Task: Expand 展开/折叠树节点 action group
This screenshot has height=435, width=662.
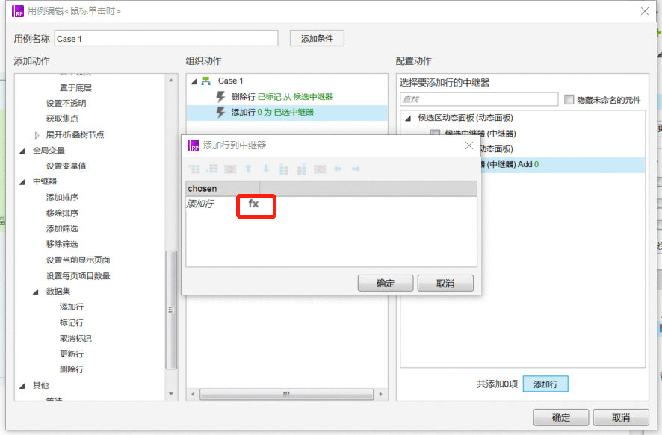Action: pyautogui.click(x=37, y=135)
